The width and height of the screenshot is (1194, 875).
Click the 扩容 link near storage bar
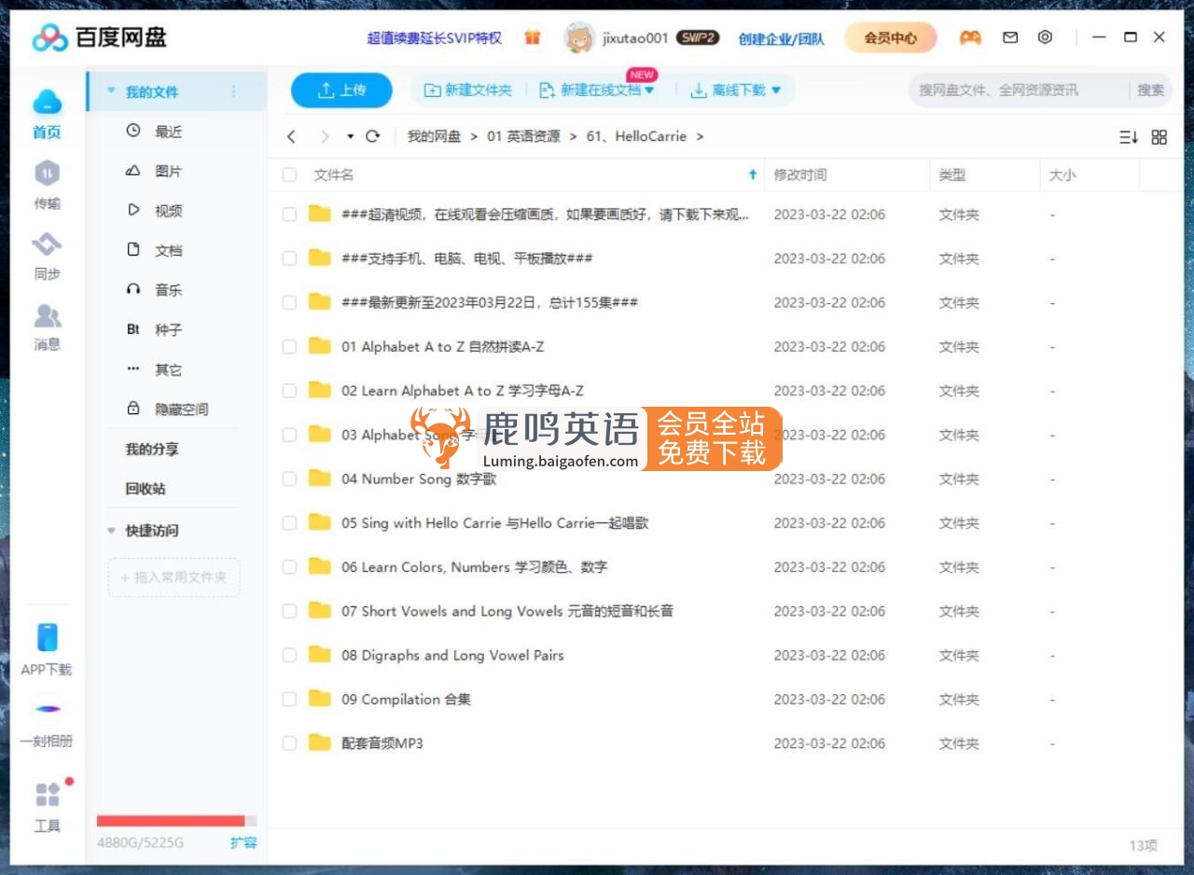(x=243, y=842)
